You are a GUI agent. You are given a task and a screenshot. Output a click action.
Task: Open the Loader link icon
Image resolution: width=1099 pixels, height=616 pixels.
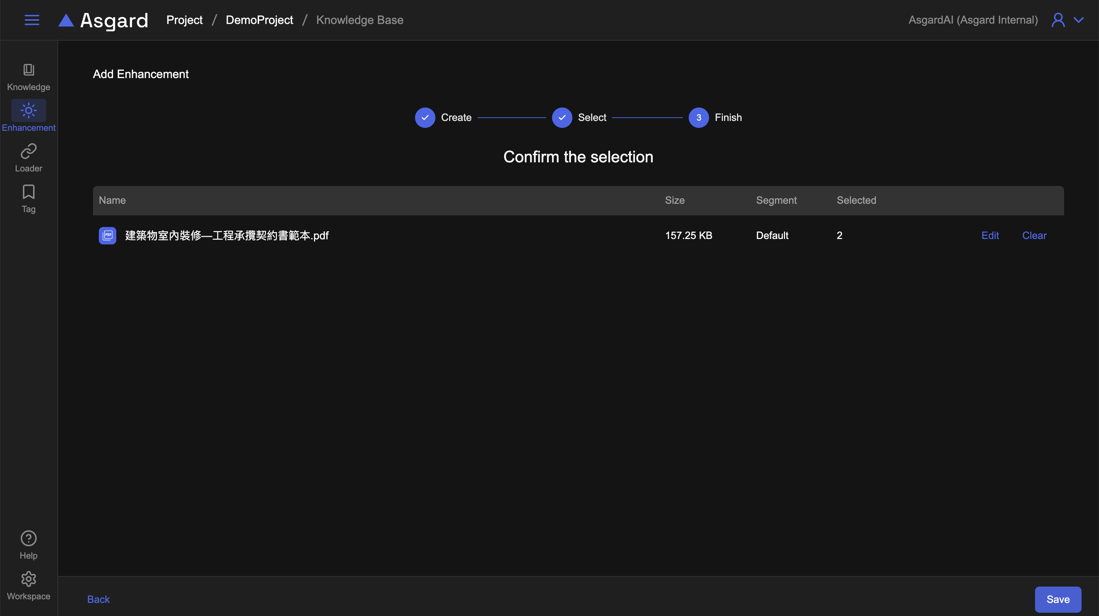point(29,151)
